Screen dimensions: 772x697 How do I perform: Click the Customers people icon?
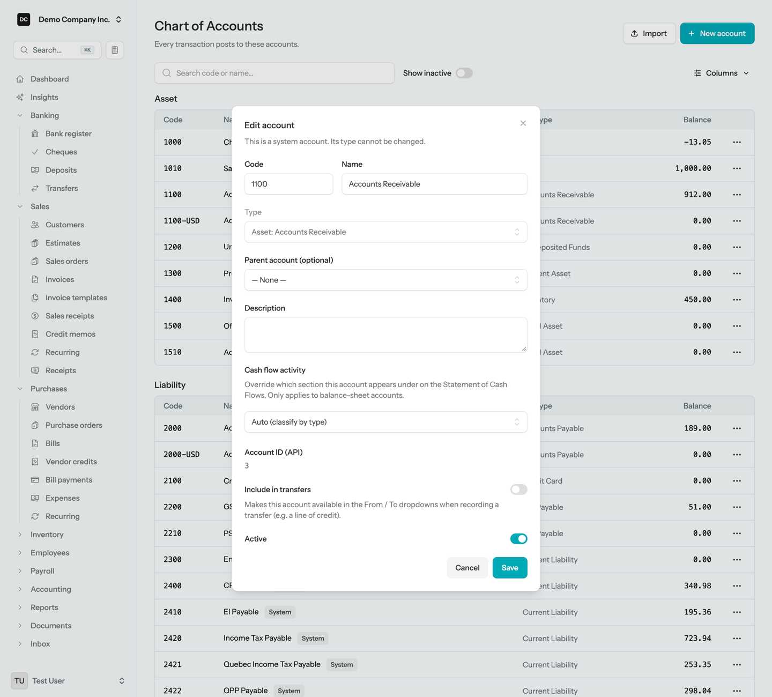(35, 225)
